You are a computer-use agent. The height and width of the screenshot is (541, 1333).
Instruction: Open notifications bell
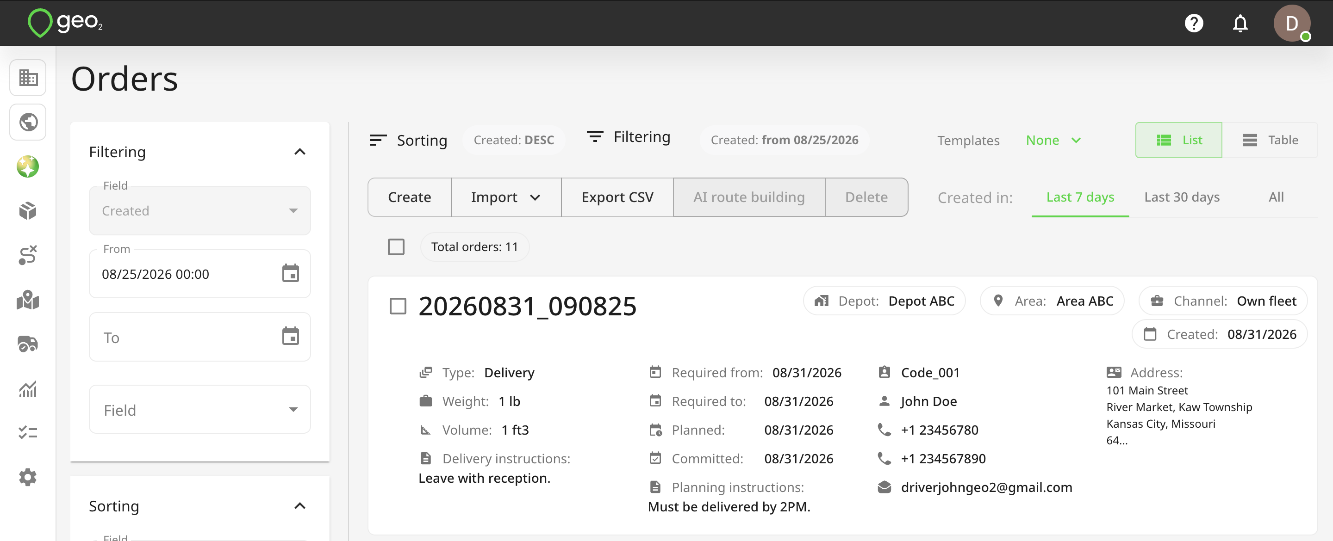(1240, 23)
